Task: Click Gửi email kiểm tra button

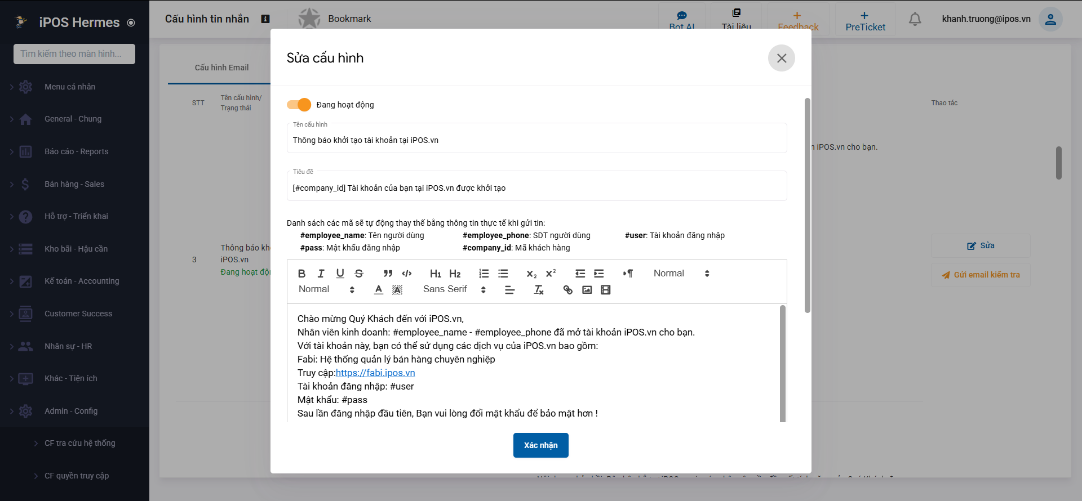Action: point(981,275)
